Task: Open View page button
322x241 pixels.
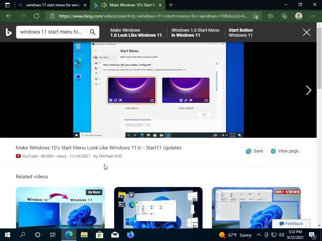Action: pyautogui.click(x=285, y=151)
